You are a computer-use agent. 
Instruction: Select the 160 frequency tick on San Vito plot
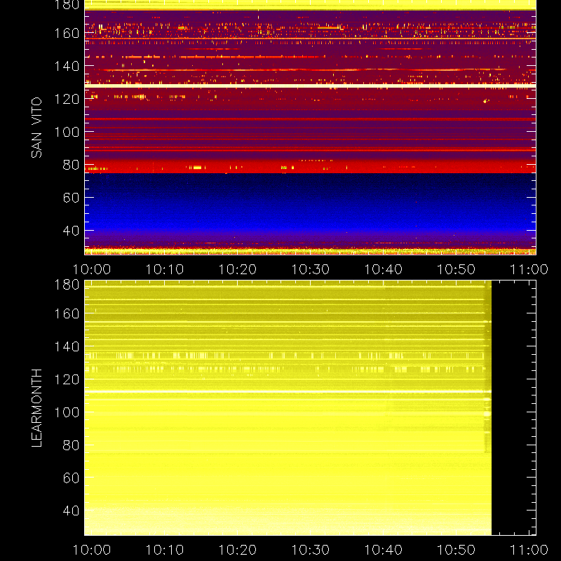tap(67, 33)
